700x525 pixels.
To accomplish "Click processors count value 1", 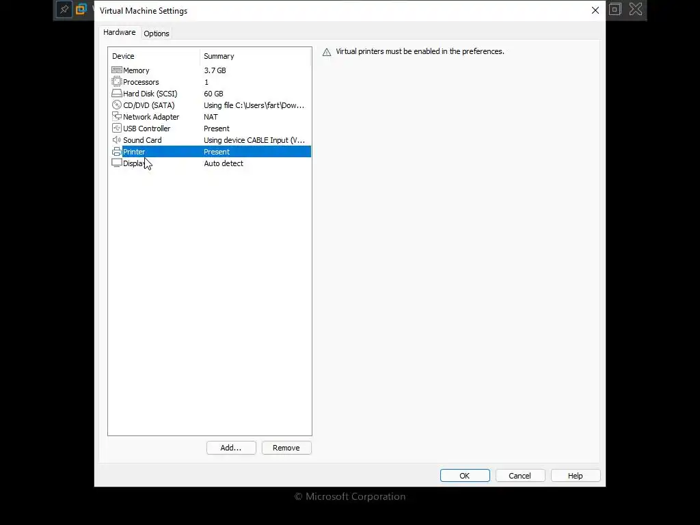I will coord(206,82).
